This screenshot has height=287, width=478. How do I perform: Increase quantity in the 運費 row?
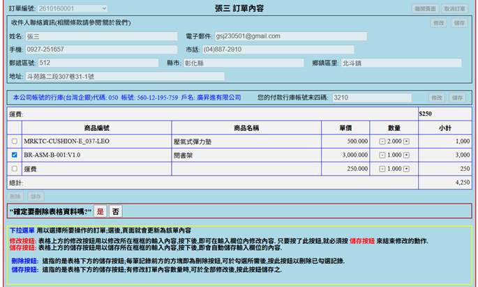pos(406,169)
